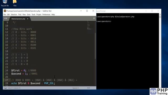
Task: Open the Find menu
Action: point(20,15)
